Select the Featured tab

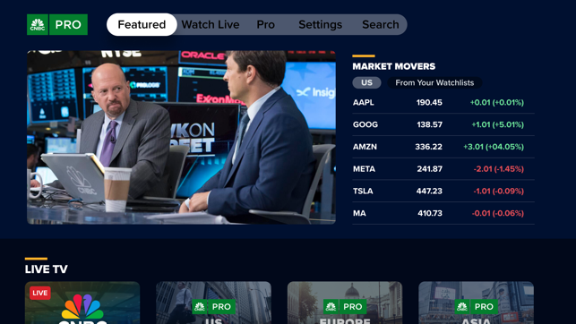[142, 24]
